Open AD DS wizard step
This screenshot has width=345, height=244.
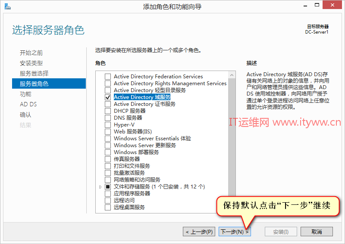[x=28, y=104]
